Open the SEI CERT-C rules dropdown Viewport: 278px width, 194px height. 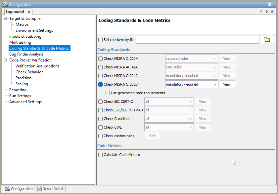pyautogui.click(x=169, y=101)
